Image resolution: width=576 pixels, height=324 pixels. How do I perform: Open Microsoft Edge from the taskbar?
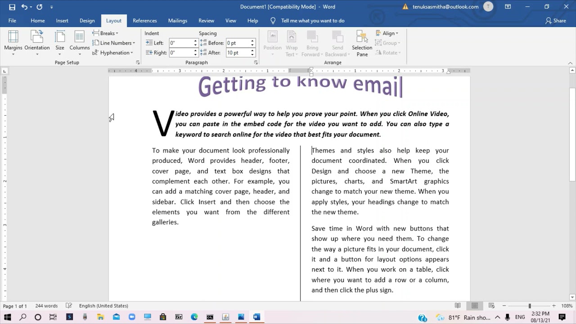tap(194, 317)
